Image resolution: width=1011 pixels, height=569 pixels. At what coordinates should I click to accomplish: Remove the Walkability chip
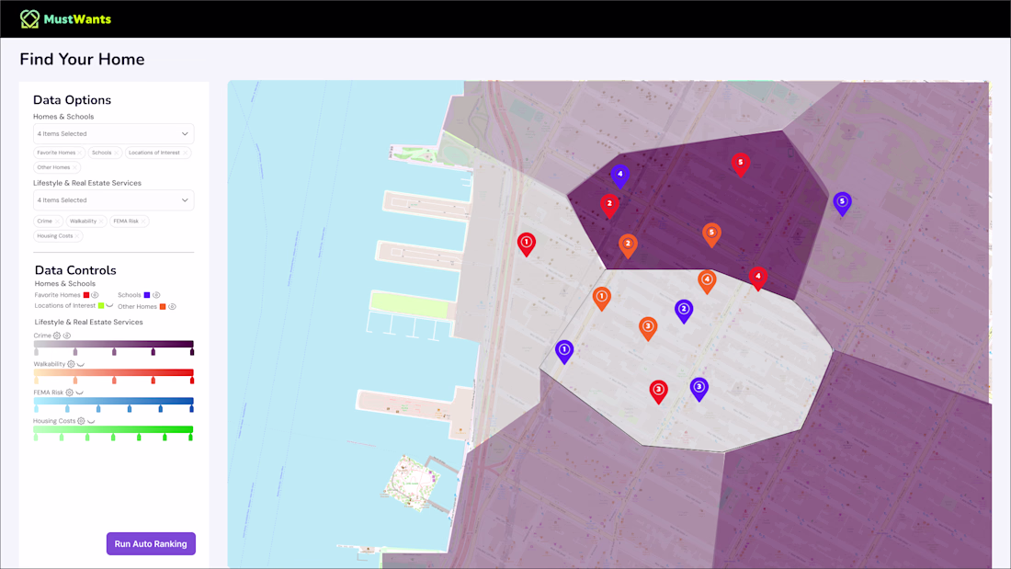coord(101,222)
